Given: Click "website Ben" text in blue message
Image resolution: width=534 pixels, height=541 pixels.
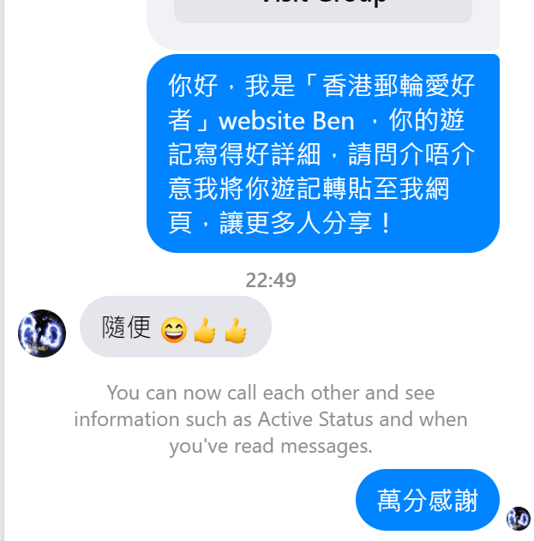Looking at the screenshot, I should point(286,121).
